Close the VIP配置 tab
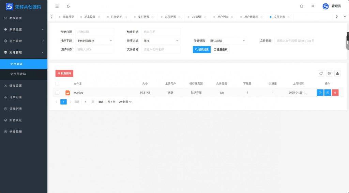 tap(205, 17)
